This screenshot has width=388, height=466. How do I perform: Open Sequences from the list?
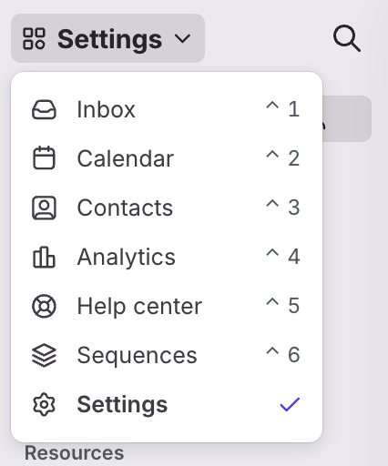coord(167,355)
